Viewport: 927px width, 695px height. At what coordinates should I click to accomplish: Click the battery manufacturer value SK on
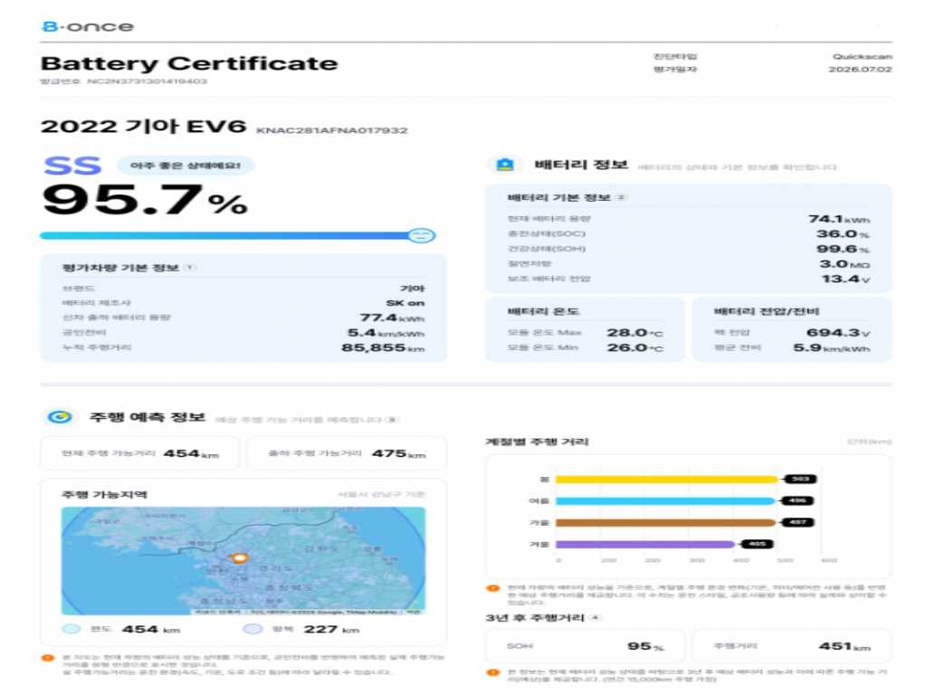406,302
